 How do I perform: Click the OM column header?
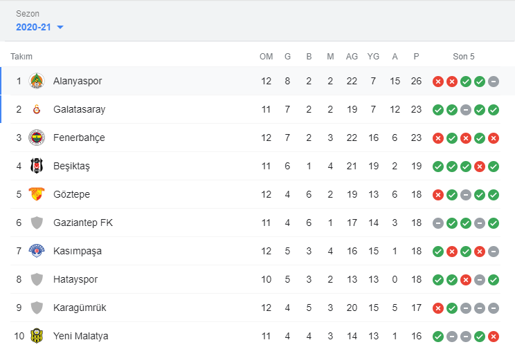[266, 57]
